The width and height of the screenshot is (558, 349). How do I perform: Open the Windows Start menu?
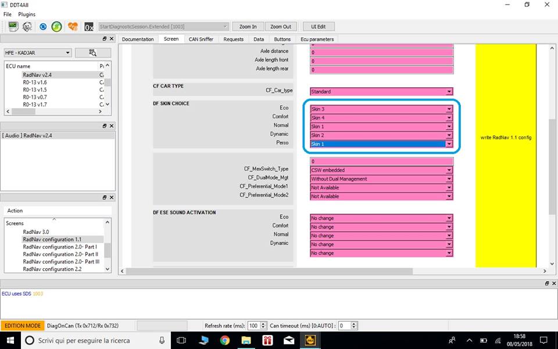10,340
